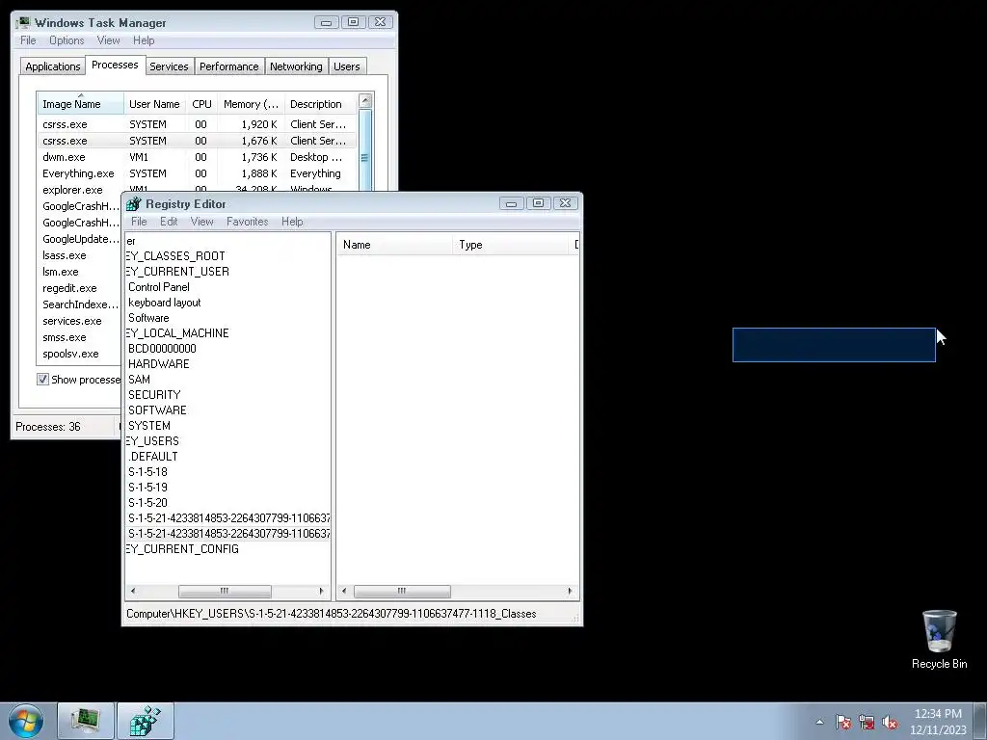Viewport: 987px width, 740px height.
Task: Select the Everything.exe process row
Action: 197,173
